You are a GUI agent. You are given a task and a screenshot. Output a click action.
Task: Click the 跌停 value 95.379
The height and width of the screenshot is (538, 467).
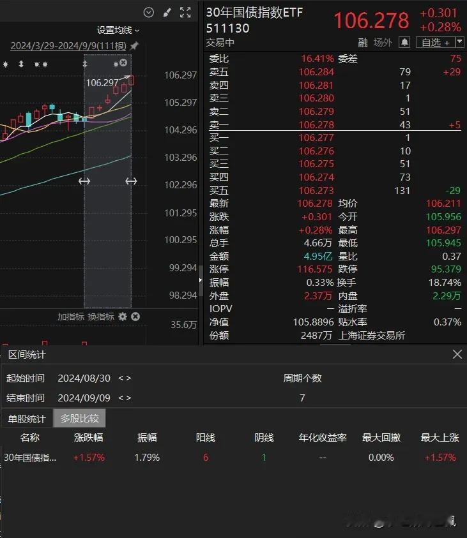(x=446, y=269)
